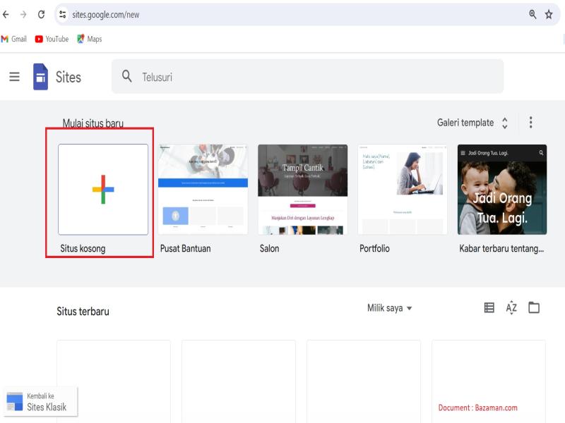Focus the Telusuri search field
This screenshot has height=423, width=565.
coord(307,76)
